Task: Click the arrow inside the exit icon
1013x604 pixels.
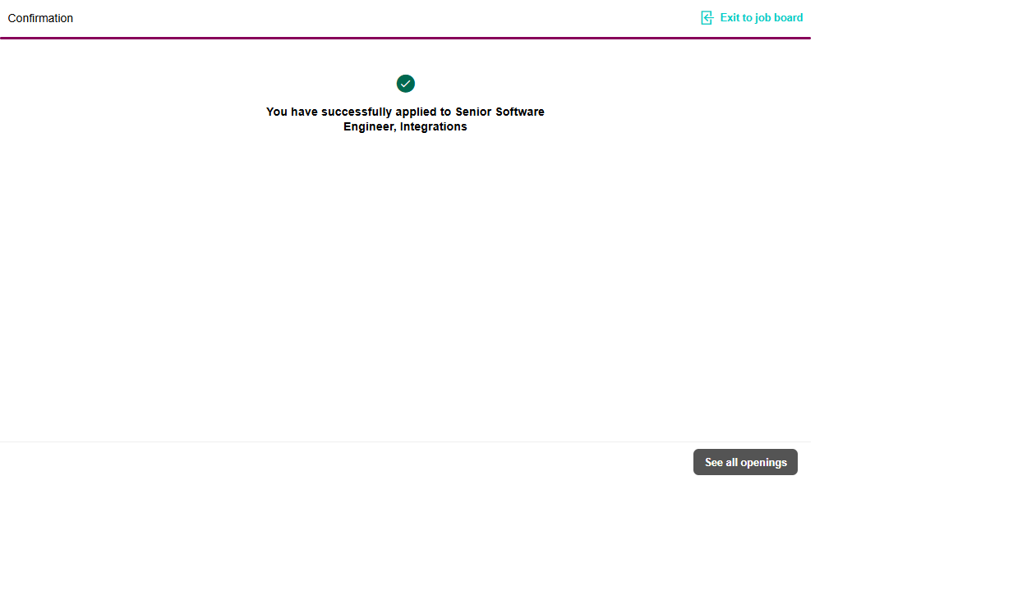Action: click(x=708, y=18)
